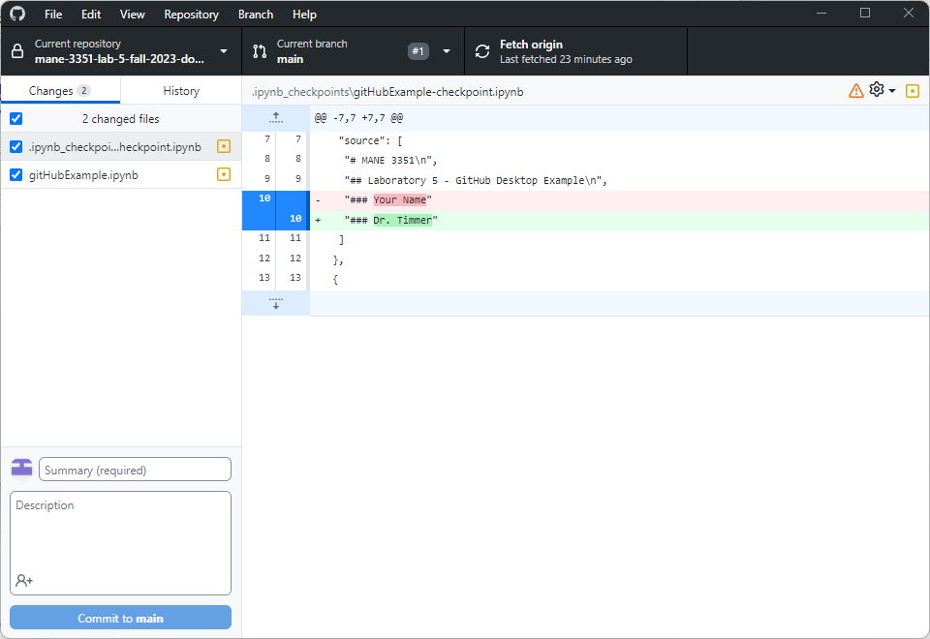Click the fetch origin sync icon
The image size is (930, 639).
point(482,51)
